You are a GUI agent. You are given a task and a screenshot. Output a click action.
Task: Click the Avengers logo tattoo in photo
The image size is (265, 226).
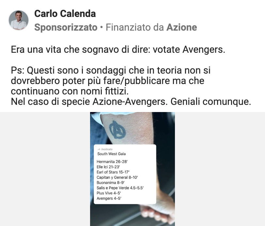click(x=117, y=130)
